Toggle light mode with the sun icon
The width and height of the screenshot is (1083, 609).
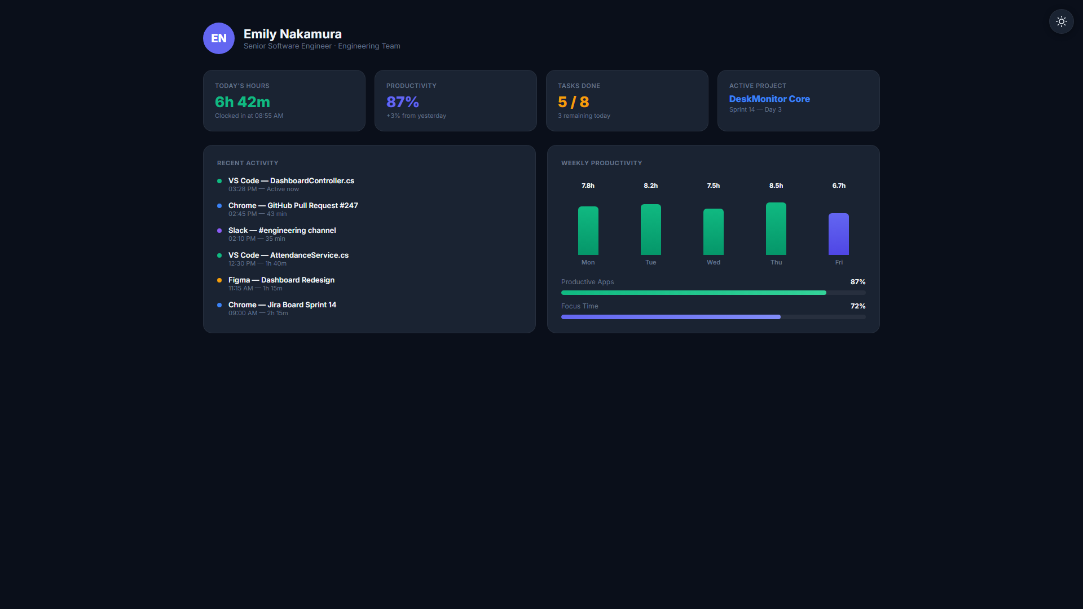1061,21
